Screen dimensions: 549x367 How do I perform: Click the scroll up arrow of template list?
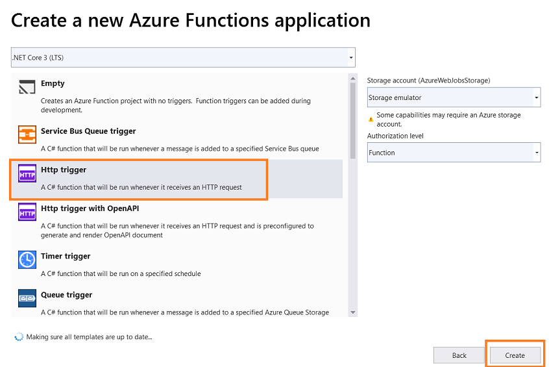point(352,79)
